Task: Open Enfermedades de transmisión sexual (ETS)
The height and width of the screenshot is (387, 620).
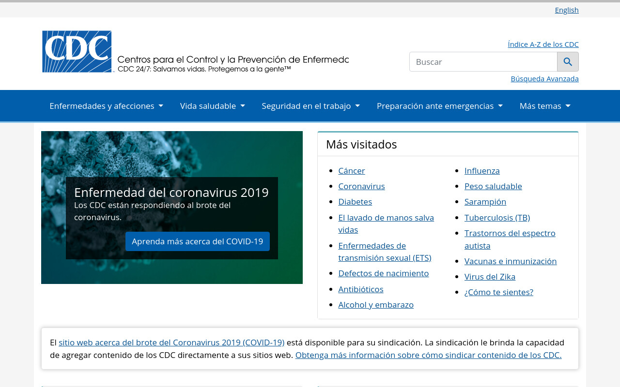Action: [385, 252]
